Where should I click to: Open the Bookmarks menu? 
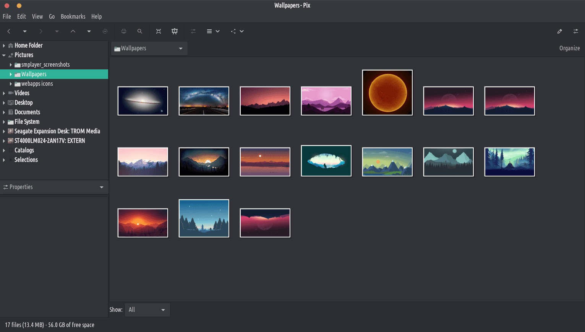click(x=73, y=16)
